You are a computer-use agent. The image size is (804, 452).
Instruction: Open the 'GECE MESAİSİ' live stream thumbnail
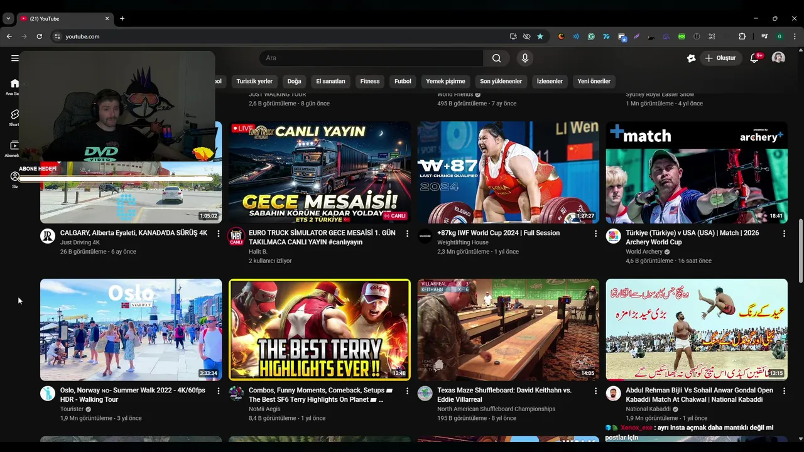pos(320,173)
